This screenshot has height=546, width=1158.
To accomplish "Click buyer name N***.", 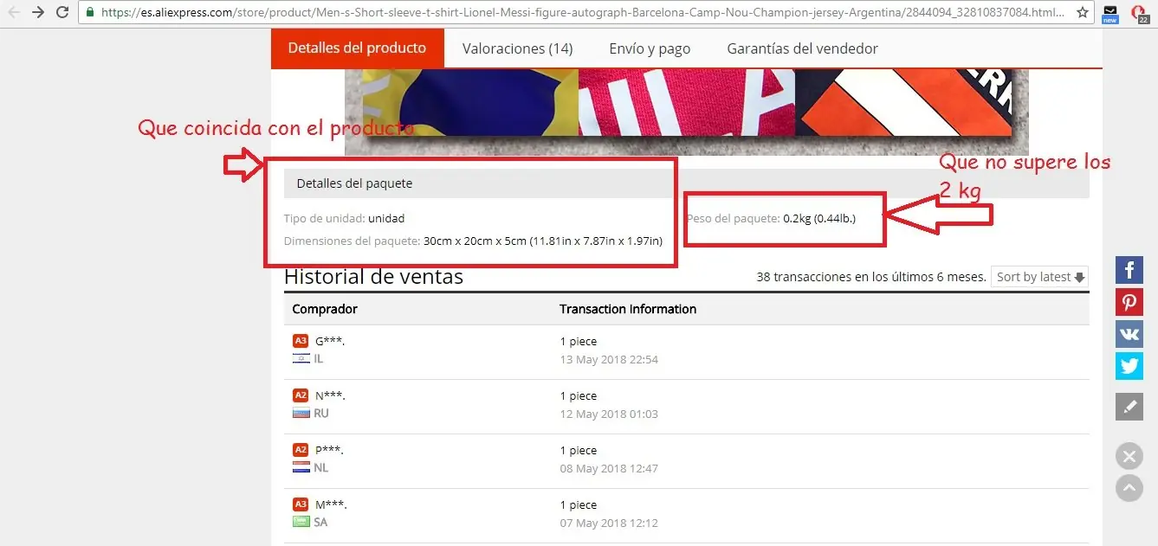I will point(330,395).
